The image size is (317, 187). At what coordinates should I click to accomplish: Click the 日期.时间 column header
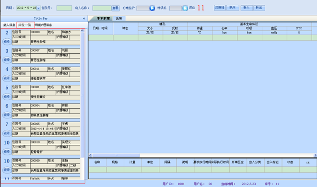tap(101, 28)
